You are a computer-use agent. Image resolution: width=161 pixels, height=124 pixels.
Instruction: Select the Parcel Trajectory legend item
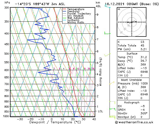(x=79, y=14)
